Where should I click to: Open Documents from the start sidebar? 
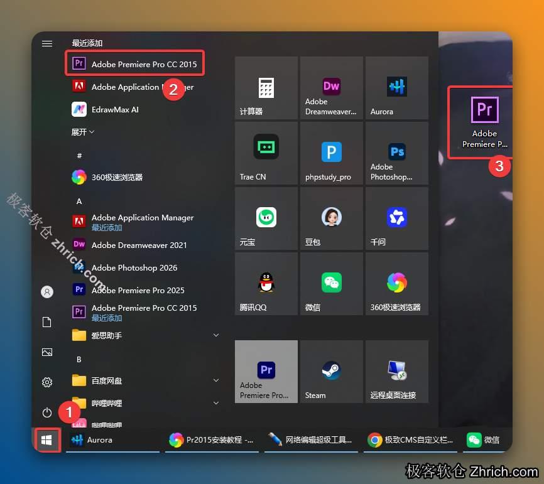point(47,322)
